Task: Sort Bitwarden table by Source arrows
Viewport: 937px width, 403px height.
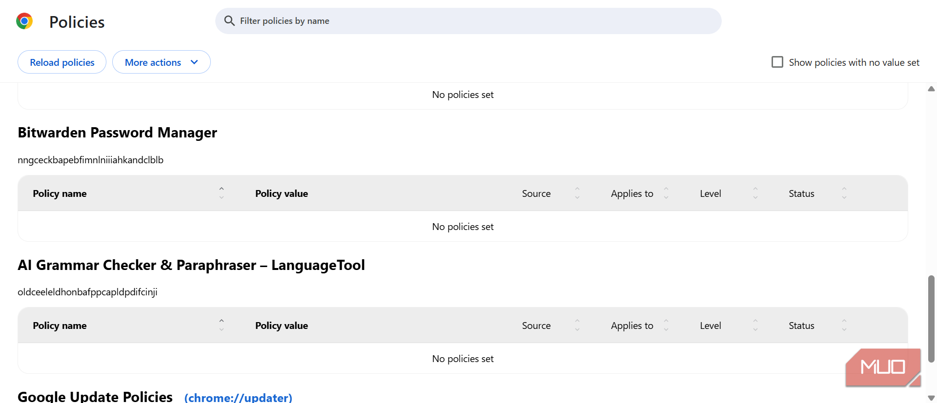Action: click(577, 193)
